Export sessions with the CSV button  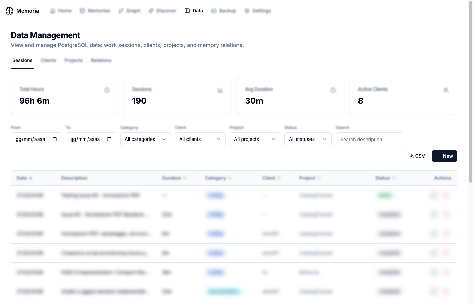click(417, 156)
